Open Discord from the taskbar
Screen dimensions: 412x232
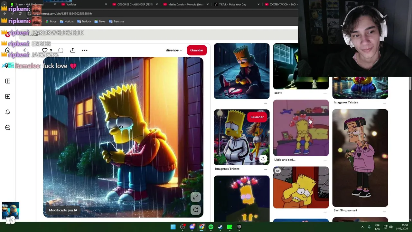click(x=192, y=227)
